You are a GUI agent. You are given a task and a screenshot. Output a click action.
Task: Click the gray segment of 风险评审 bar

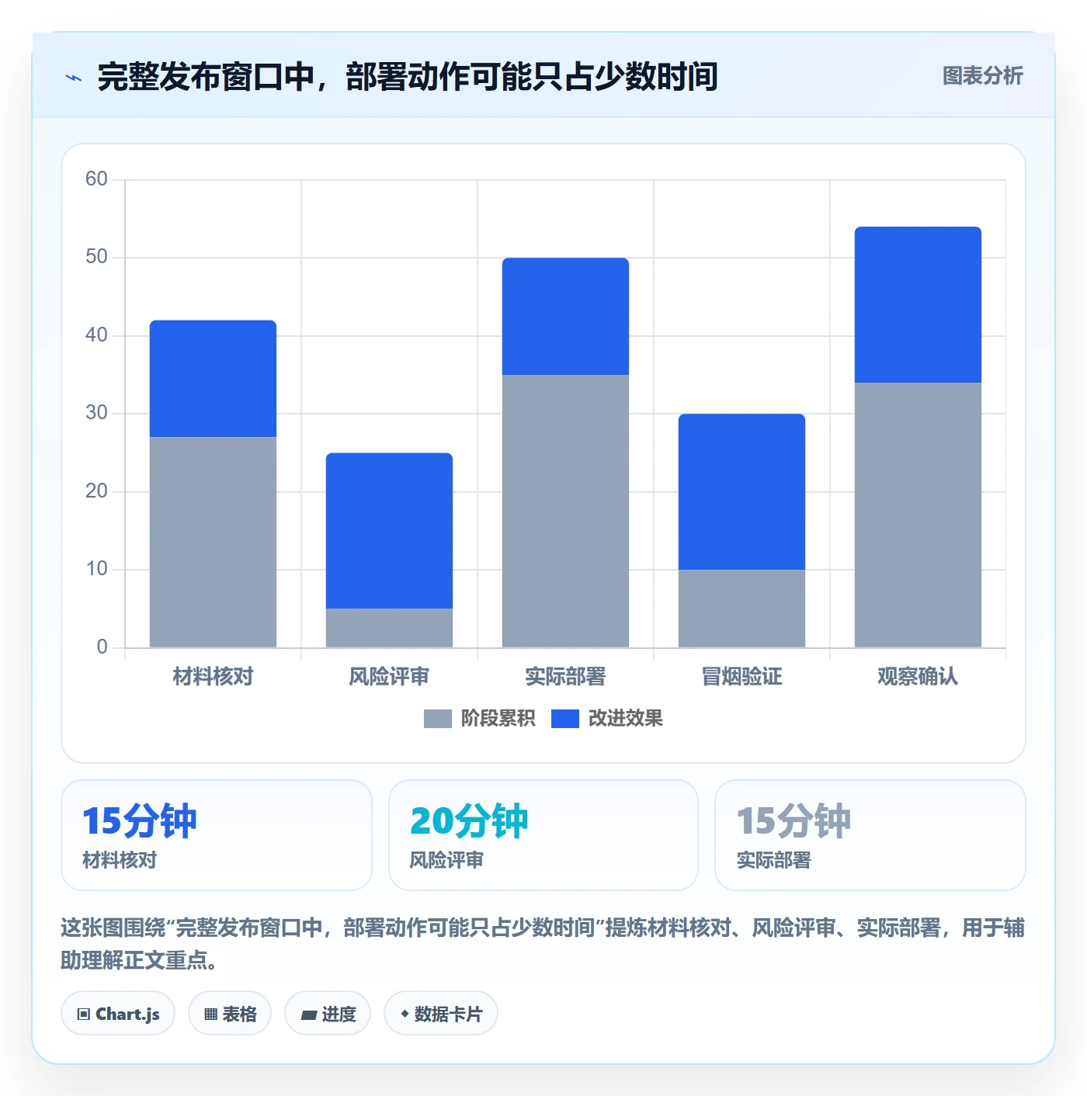[389, 628]
